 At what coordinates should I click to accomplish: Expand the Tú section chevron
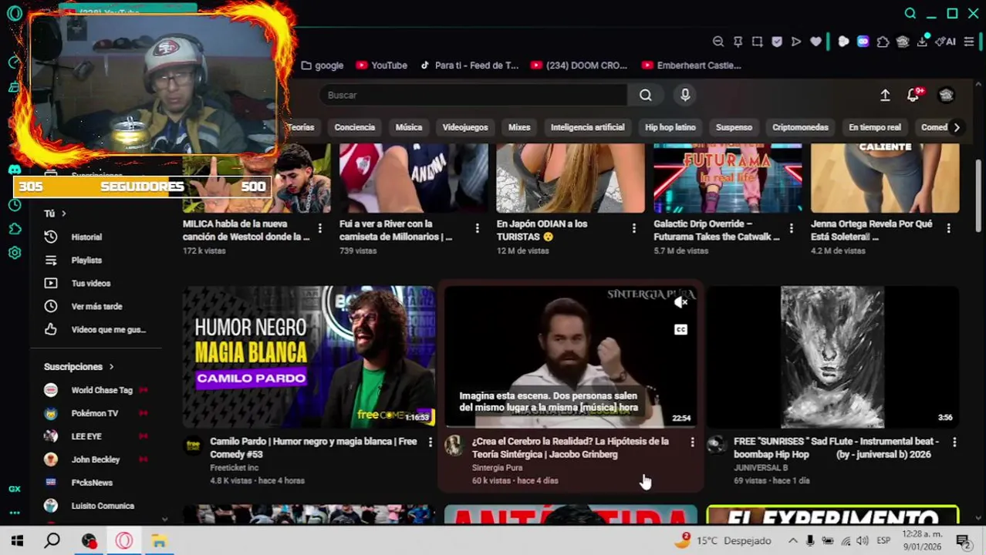(x=63, y=214)
